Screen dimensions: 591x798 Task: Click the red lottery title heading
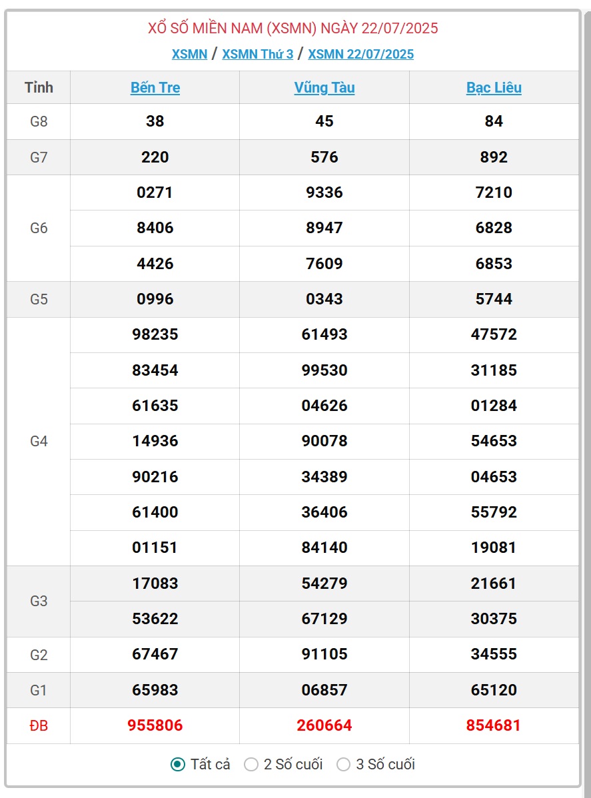293,28
